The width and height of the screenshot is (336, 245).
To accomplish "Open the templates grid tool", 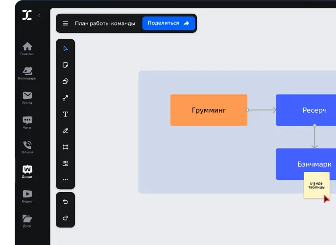I will (x=65, y=163).
